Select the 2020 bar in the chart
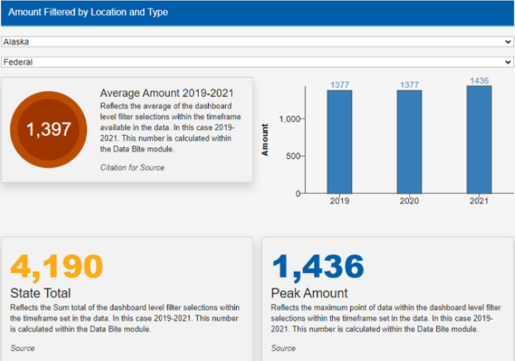This screenshot has height=361, width=515. pos(409,141)
